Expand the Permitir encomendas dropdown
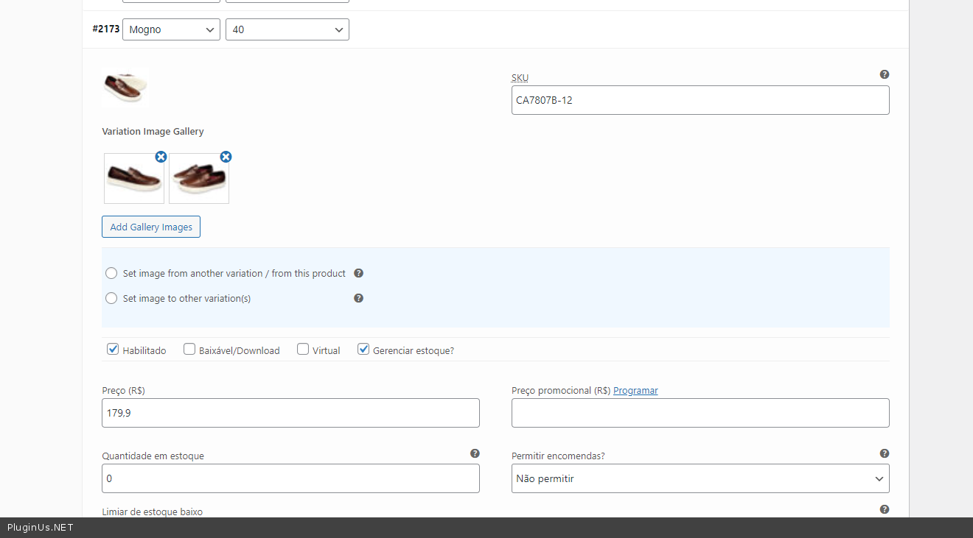The image size is (973, 538). [700, 478]
